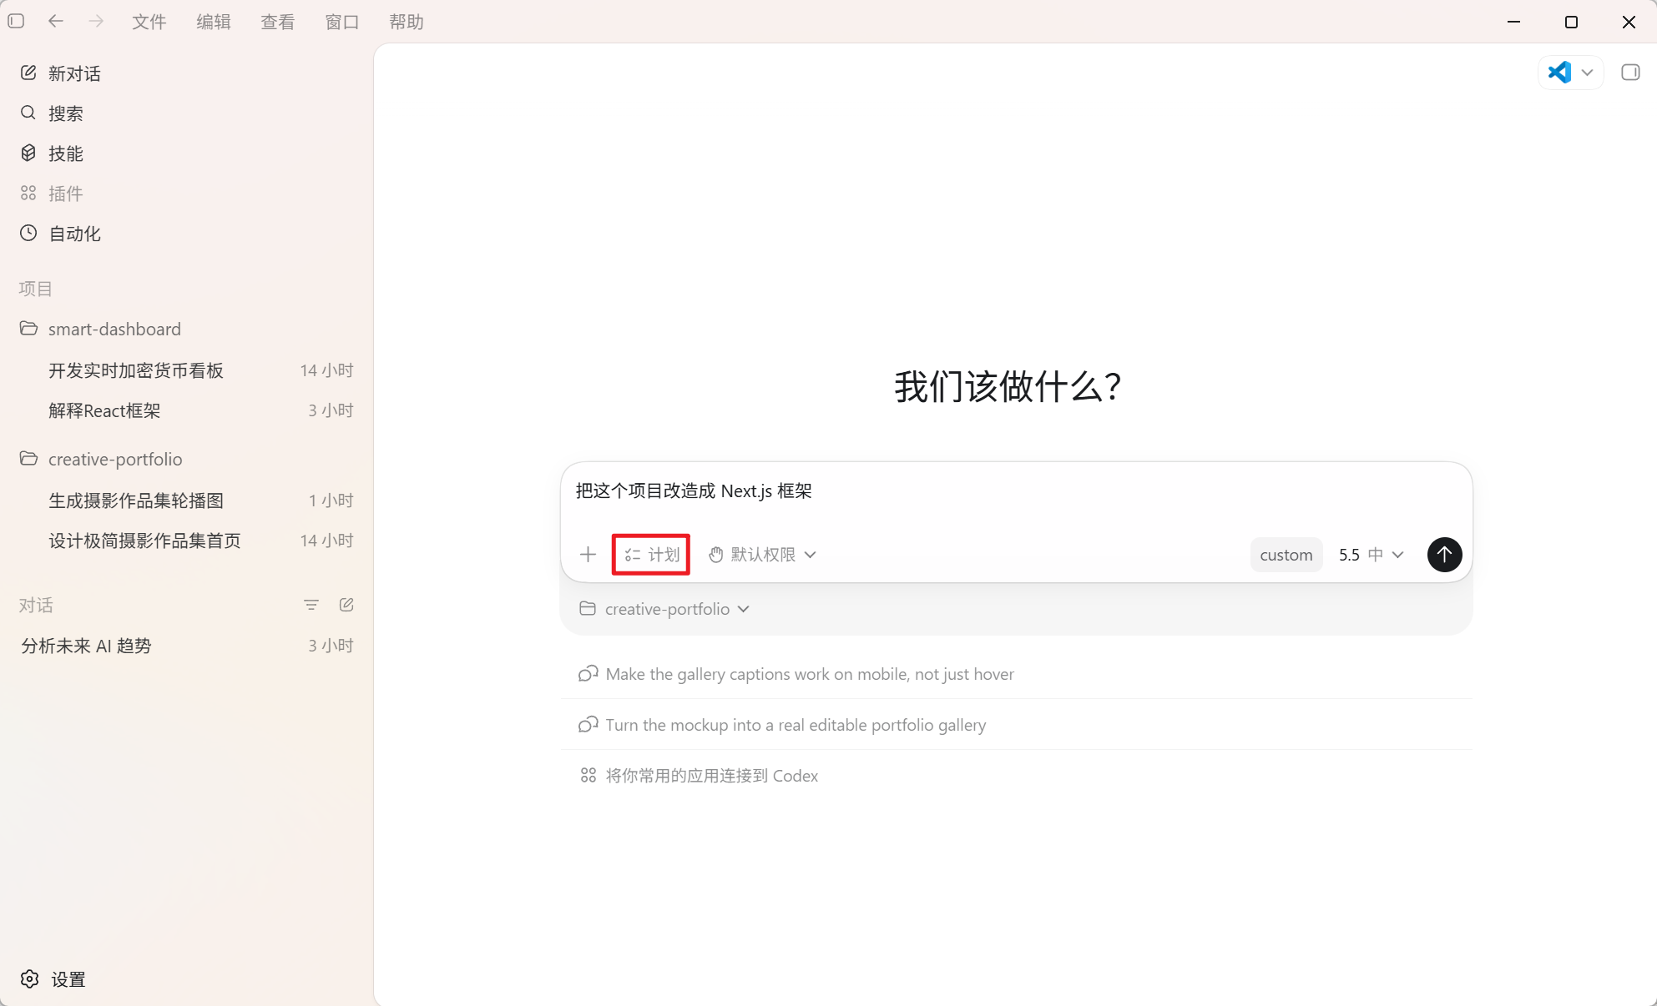Send the prompt with the arrow button
Image resolution: width=1657 pixels, height=1006 pixels.
(1444, 555)
